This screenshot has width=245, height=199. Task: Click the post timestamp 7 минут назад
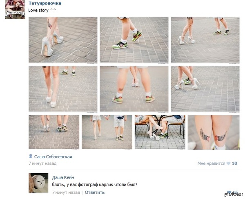[42, 164]
